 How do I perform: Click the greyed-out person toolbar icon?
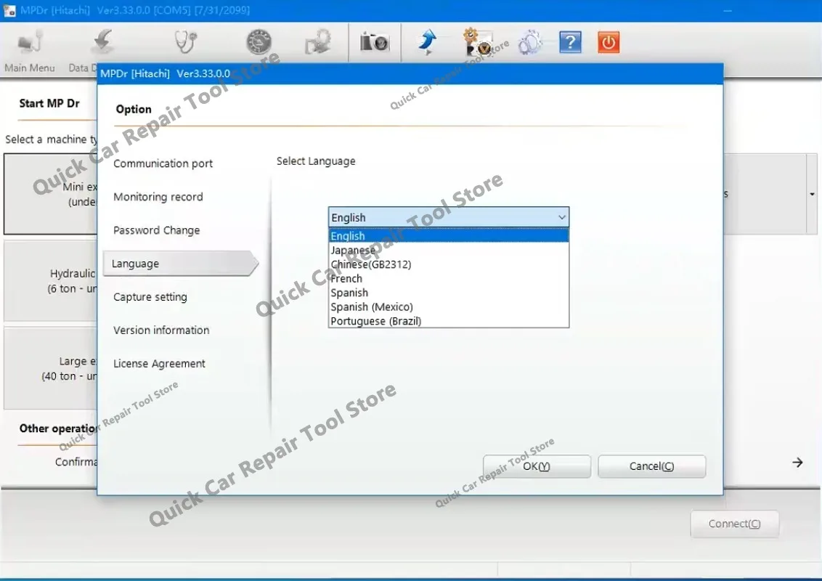click(318, 42)
